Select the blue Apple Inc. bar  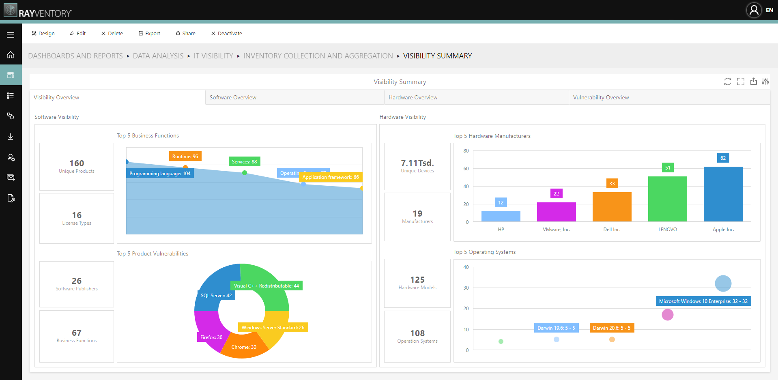(723, 194)
